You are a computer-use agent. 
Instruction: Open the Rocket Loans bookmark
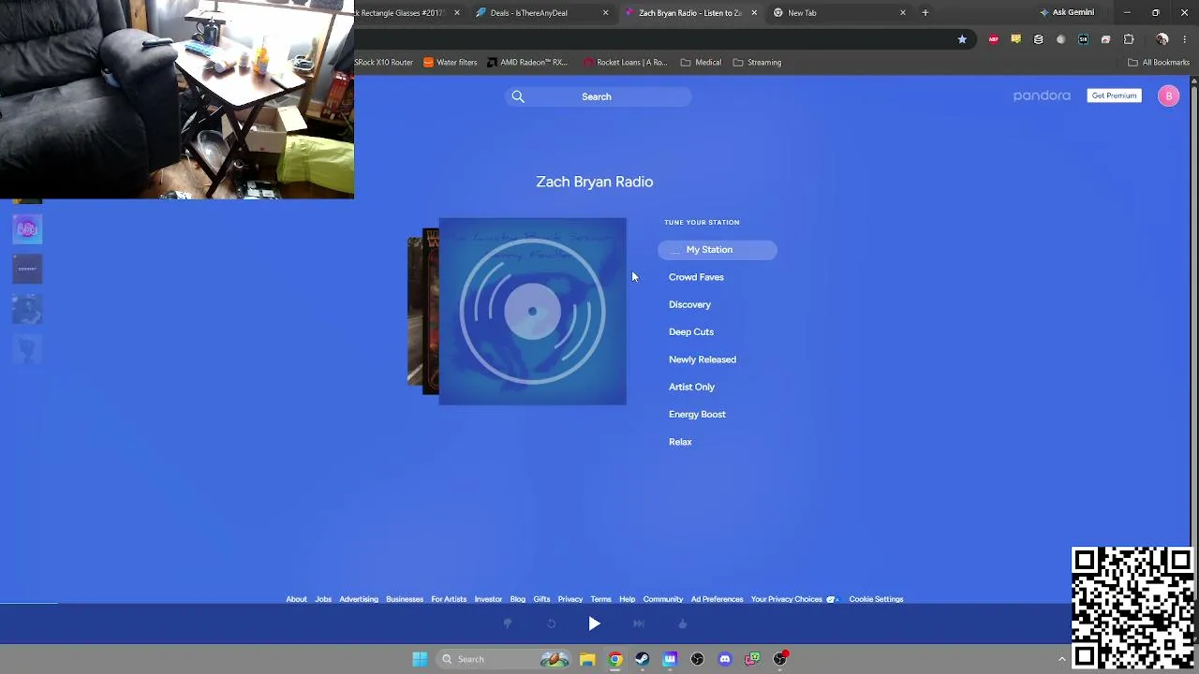pos(625,63)
